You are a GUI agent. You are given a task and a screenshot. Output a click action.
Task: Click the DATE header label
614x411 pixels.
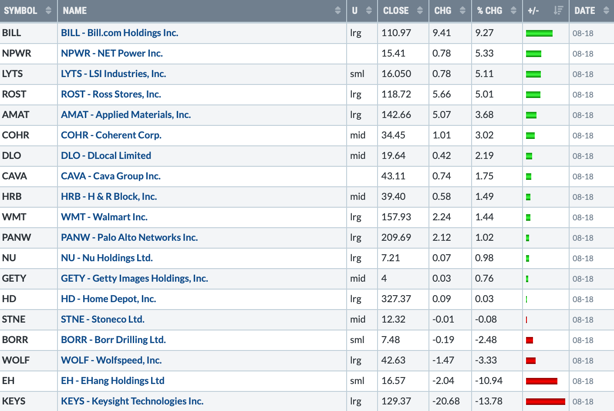click(x=584, y=10)
